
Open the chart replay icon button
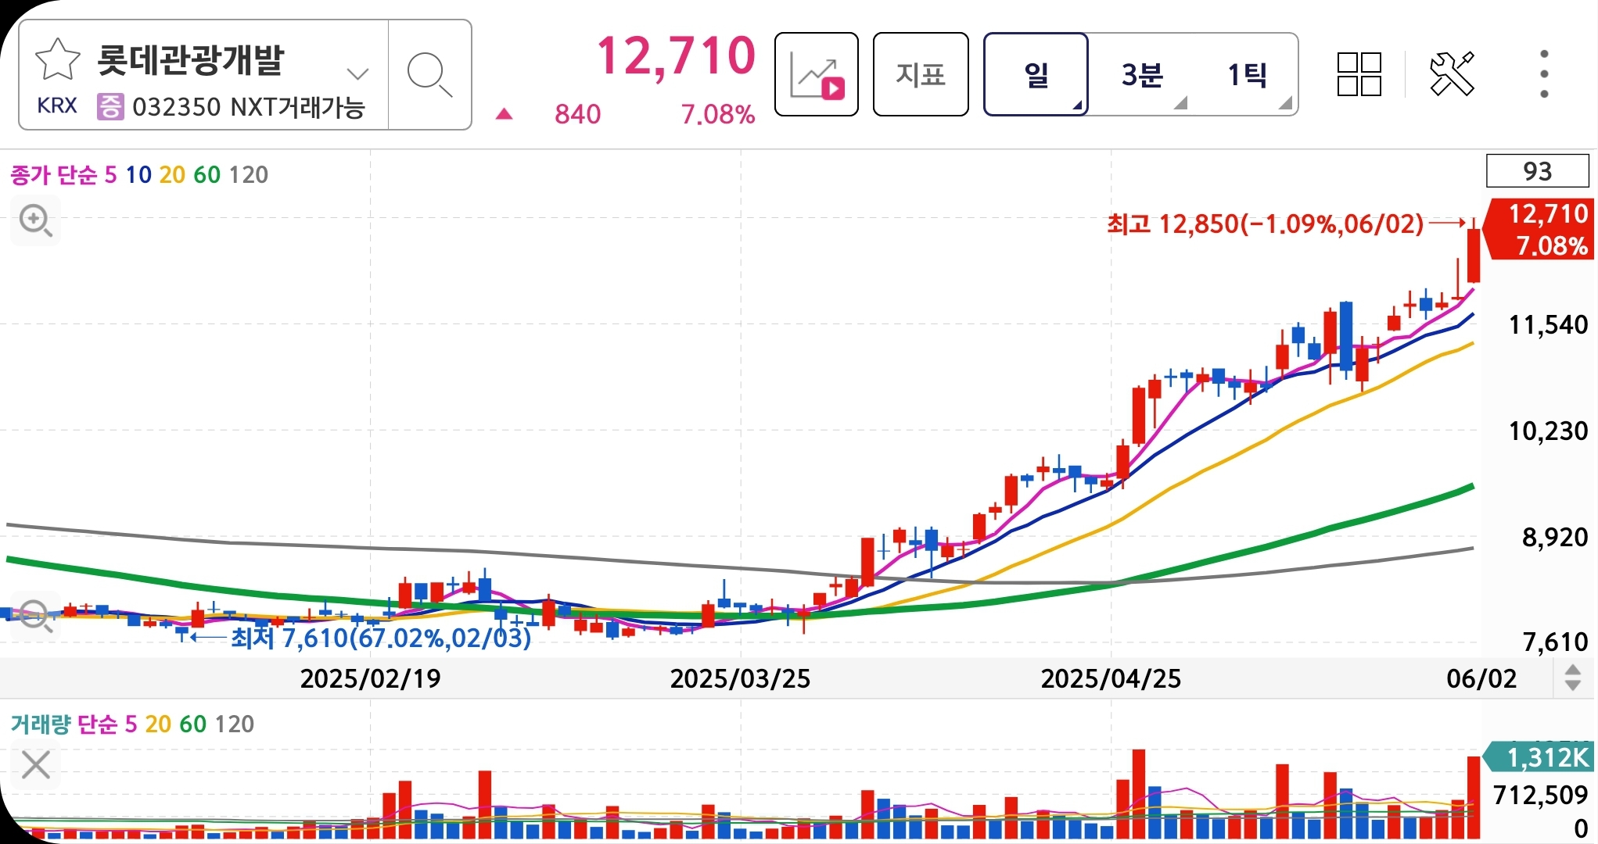click(x=817, y=75)
